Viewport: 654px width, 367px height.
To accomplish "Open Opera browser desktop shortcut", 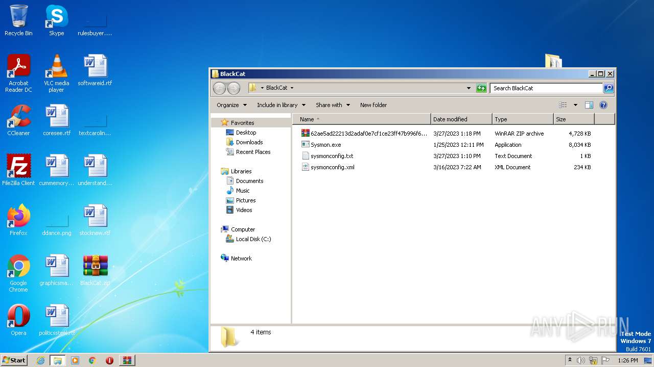I will pyautogui.click(x=18, y=320).
